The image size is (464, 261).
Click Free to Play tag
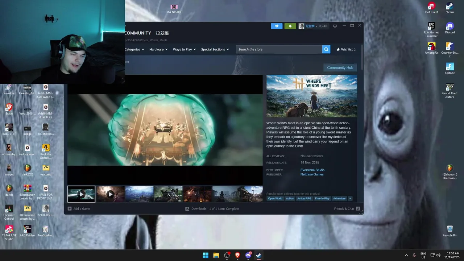(x=322, y=198)
